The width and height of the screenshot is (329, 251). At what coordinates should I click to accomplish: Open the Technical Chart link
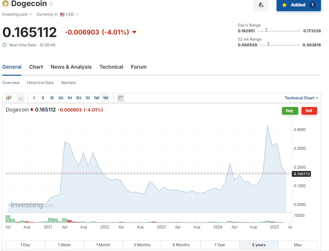(301, 98)
